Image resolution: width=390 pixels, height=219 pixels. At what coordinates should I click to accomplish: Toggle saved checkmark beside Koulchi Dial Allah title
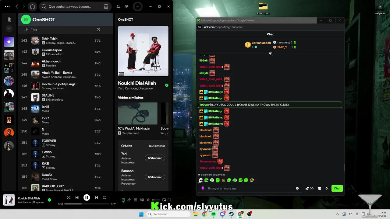(x=167, y=85)
